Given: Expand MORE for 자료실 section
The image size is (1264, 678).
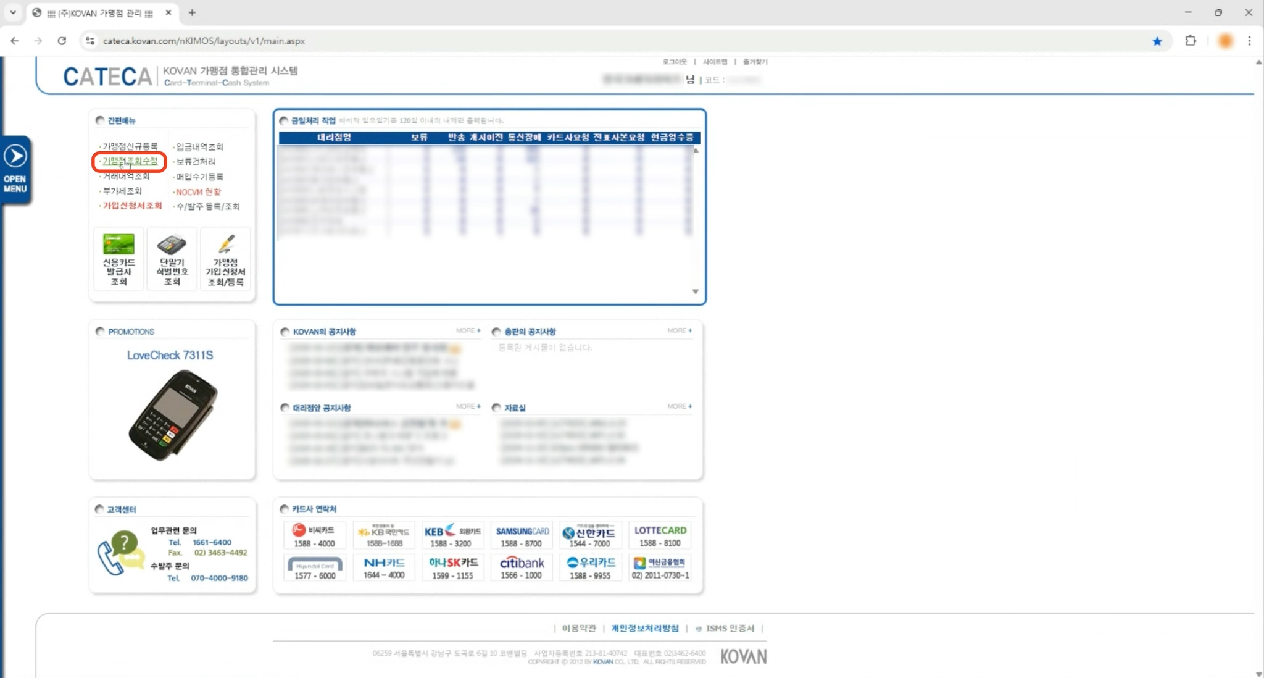Looking at the screenshot, I should click(x=679, y=407).
